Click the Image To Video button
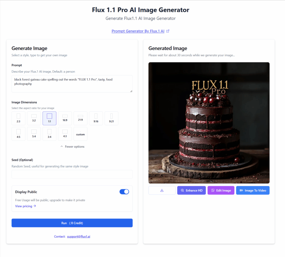This screenshot has width=285, height=257. pyautogui.click(x=253, y=190)
